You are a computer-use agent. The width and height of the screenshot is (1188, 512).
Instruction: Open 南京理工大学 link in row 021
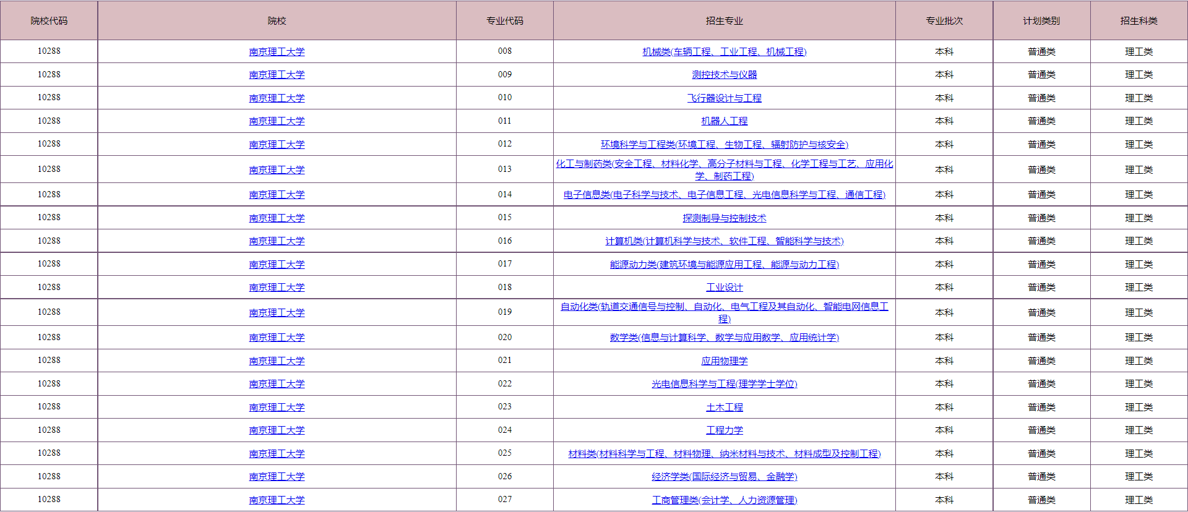click(x=277, y=361)
